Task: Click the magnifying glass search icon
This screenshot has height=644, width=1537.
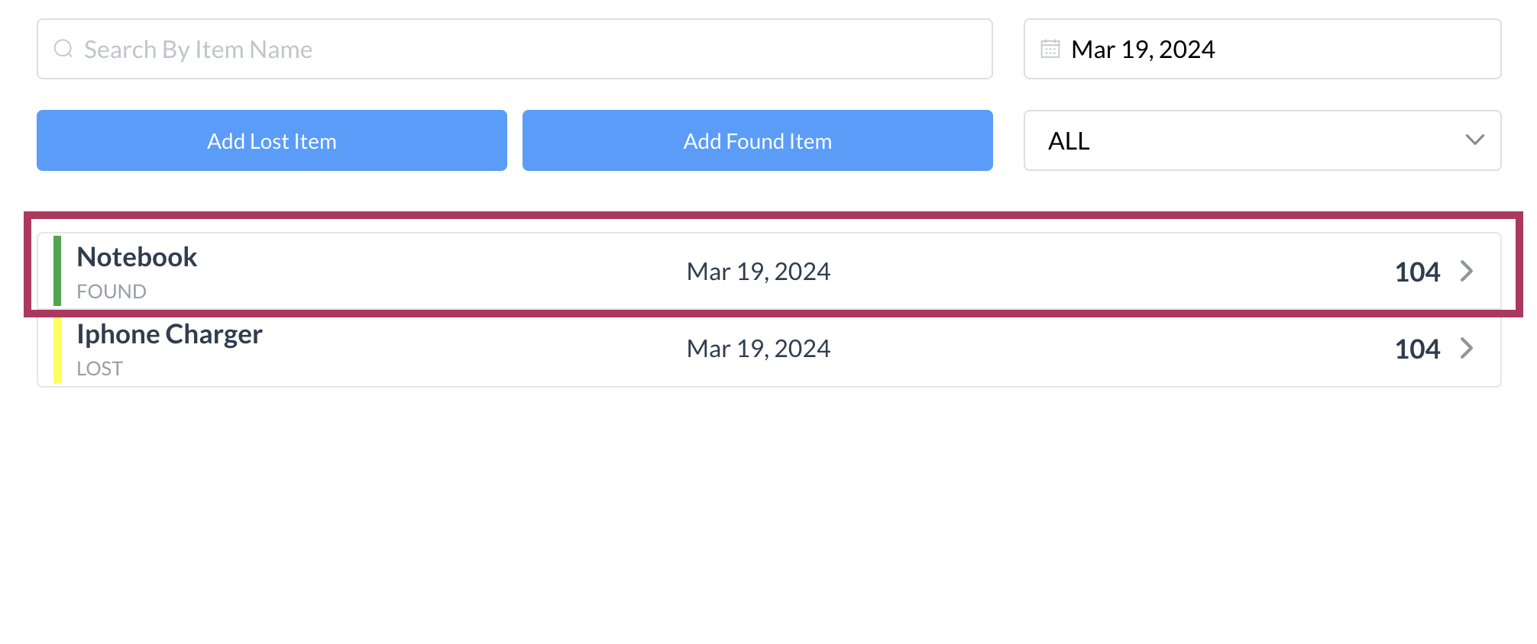Action: 63,48
